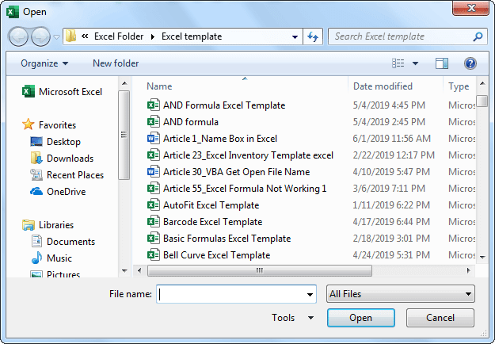Image resolution: width=495 pixels, height=344 pixels.
Task: Click the magnifier search icon
Action: 478,36
